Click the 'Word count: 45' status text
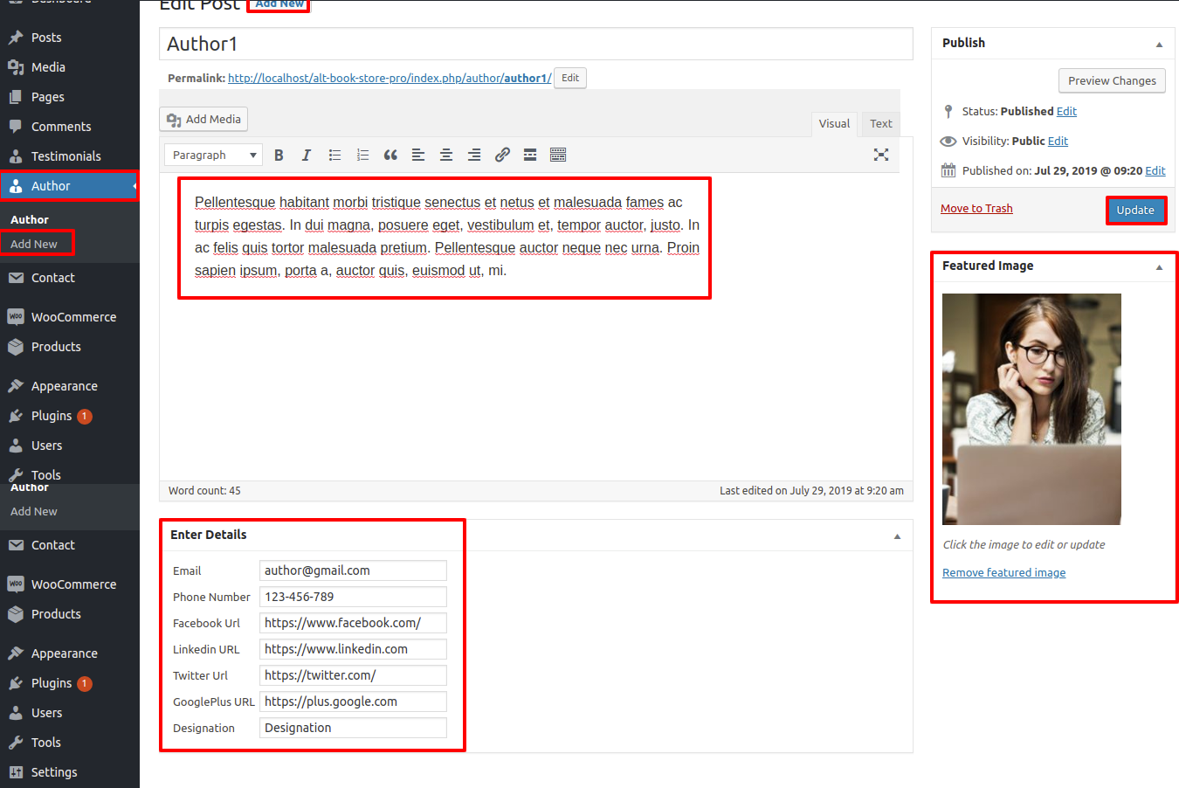 click(204, 490)
